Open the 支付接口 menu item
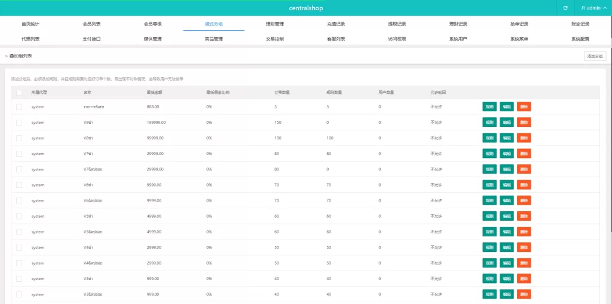The height and width of the screenshot is (304, 612). point(91,39)
